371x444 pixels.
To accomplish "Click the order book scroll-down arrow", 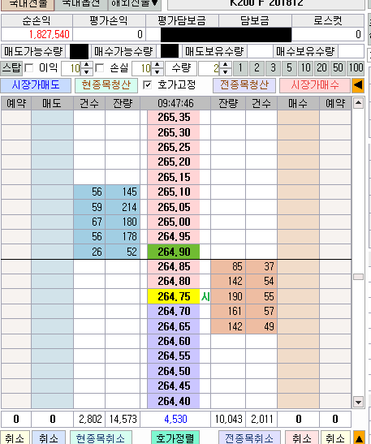I will [x=358, y=402].
